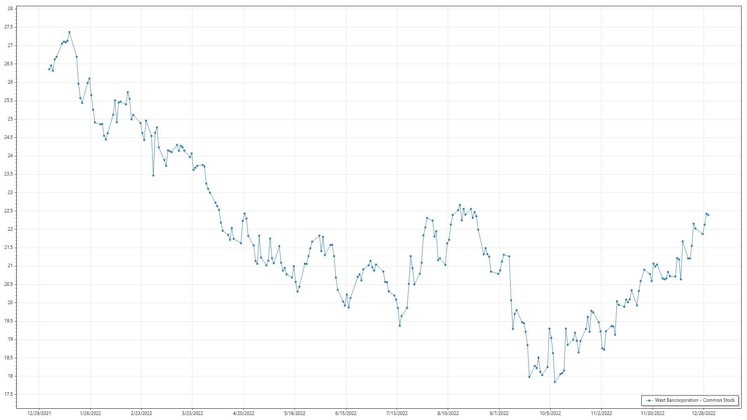This screenshot has width=747, height=420.
Task: Select the 7/13/2022 axis label
Action: (397, 413)
